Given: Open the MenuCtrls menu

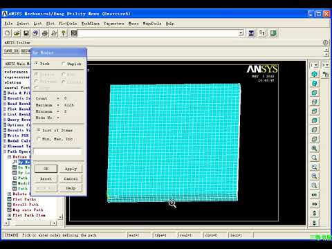Looking at the screenshot, I should click(x=152, y=24).
